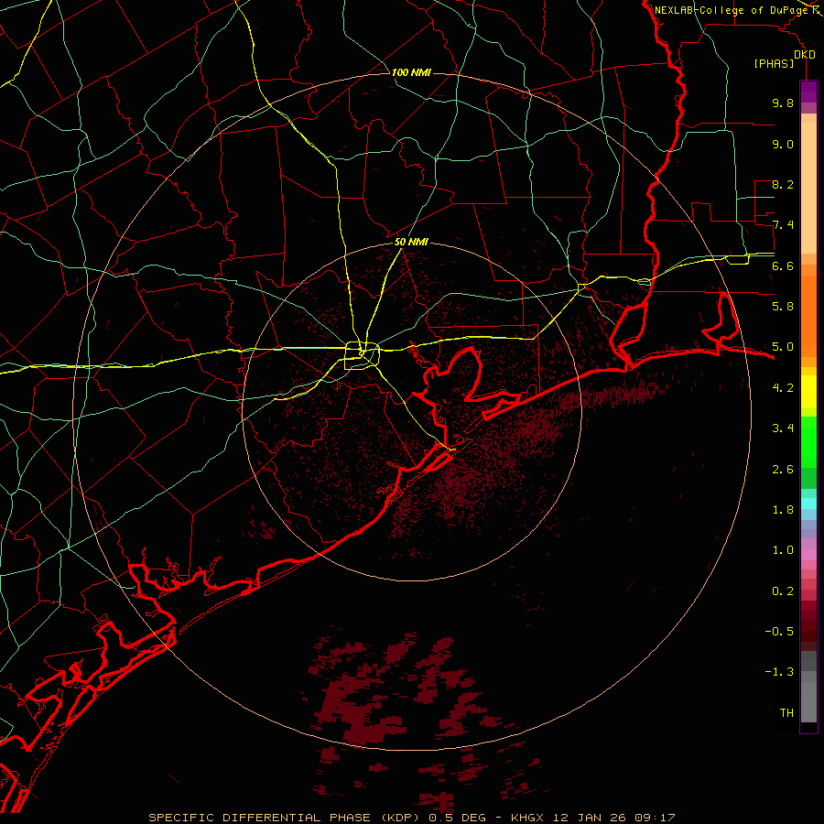Image resolution: width=824 pixels, height=824 pixels.
Task: Click the yellow highway loop at the radar center
Action: 362,356
